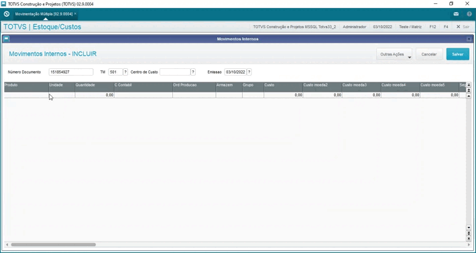Jump to last grid row arrow
This screenshot has width=476, height=253.
click(x=469, y=238)
